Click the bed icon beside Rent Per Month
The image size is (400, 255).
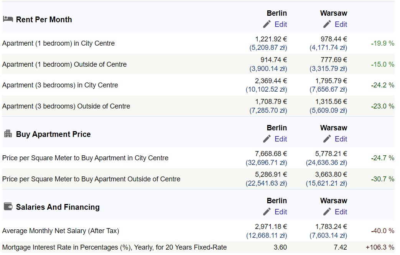point(8,19)
